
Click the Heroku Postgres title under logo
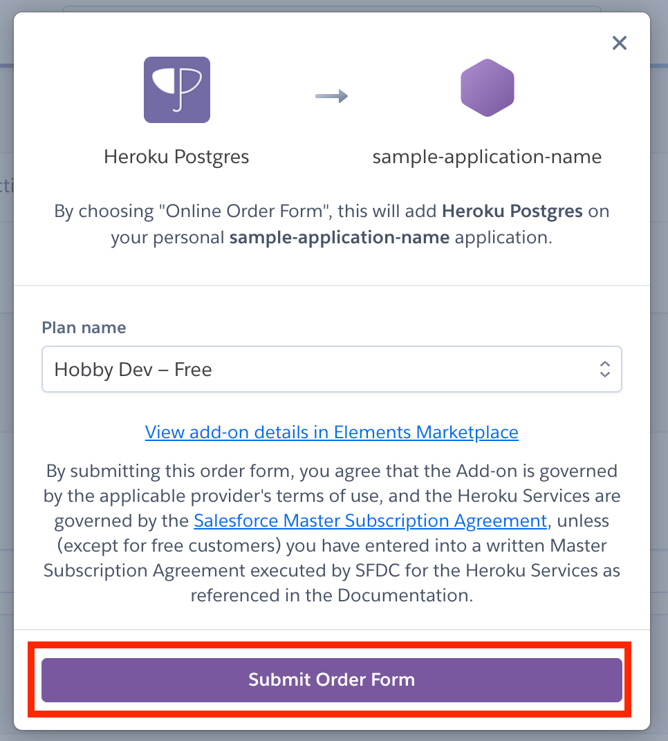176,157
